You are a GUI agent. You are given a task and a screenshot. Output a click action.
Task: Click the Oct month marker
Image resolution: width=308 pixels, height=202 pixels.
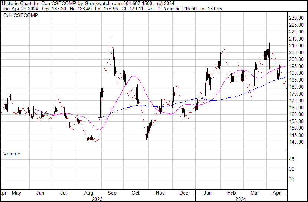tap(135, 193)
